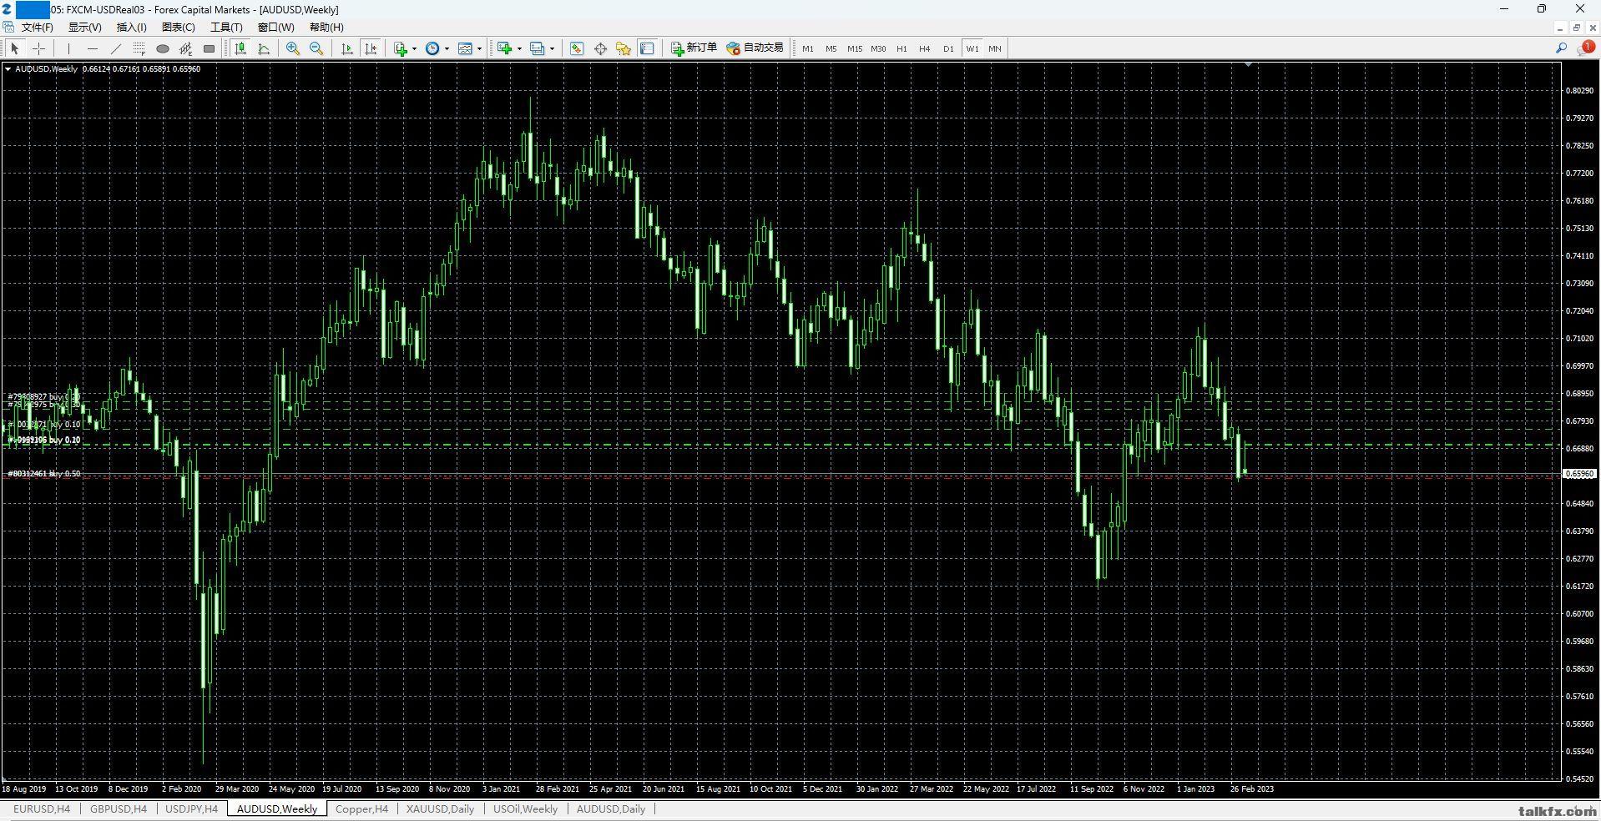Click the 0.65960 current price label
The image size is (1601, 821).
[1579, 474]
